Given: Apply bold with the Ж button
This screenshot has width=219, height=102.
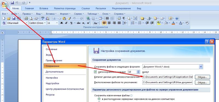Looking at the screenshot, I should (61, 23).
